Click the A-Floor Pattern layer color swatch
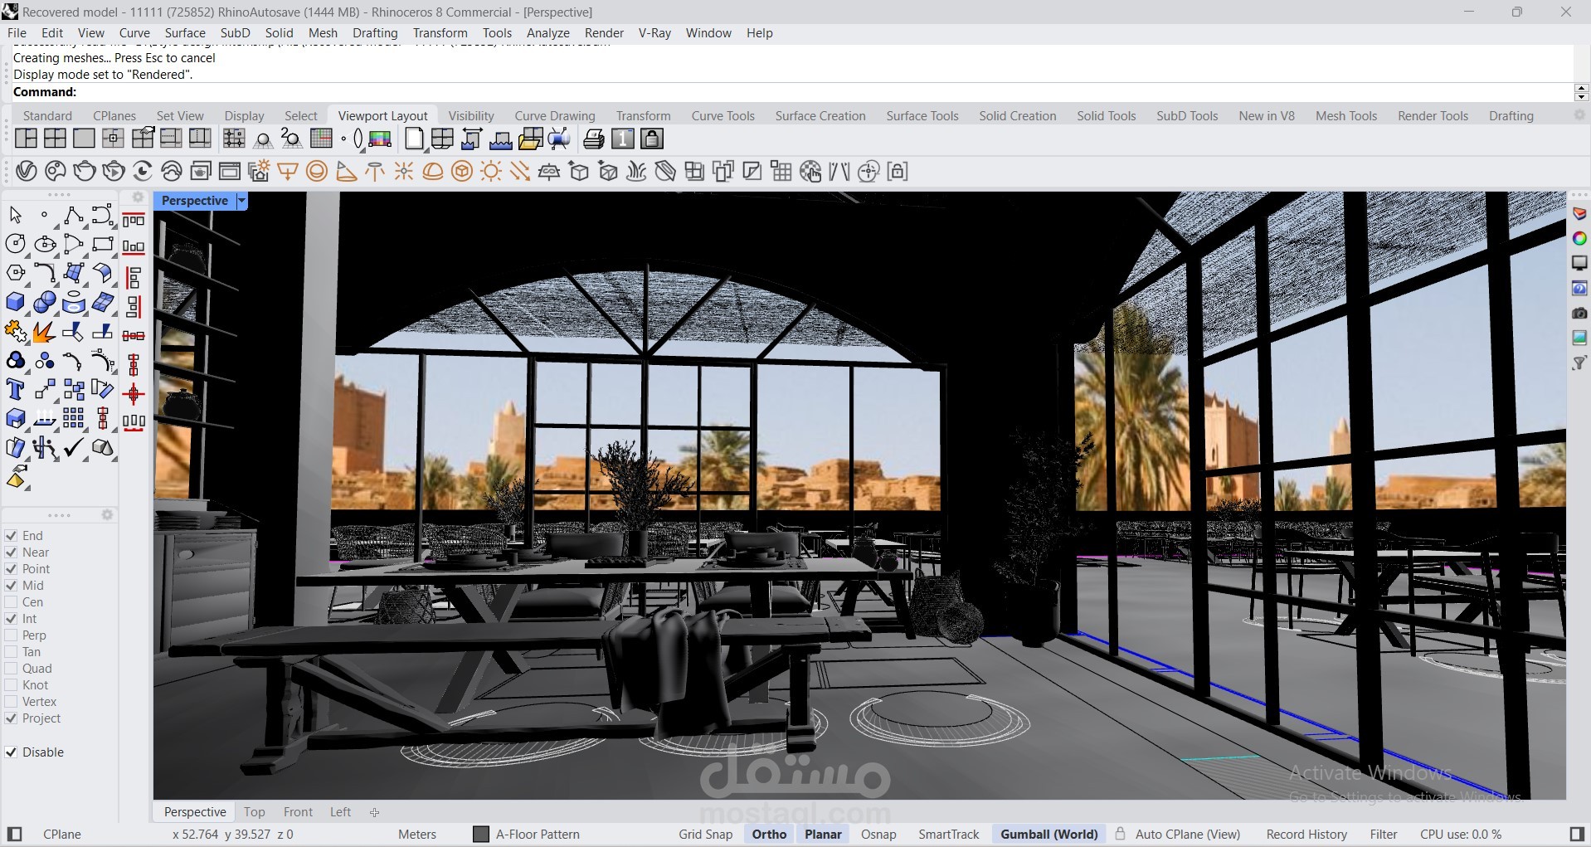The image size is (1591, 847). coord(481,835)
